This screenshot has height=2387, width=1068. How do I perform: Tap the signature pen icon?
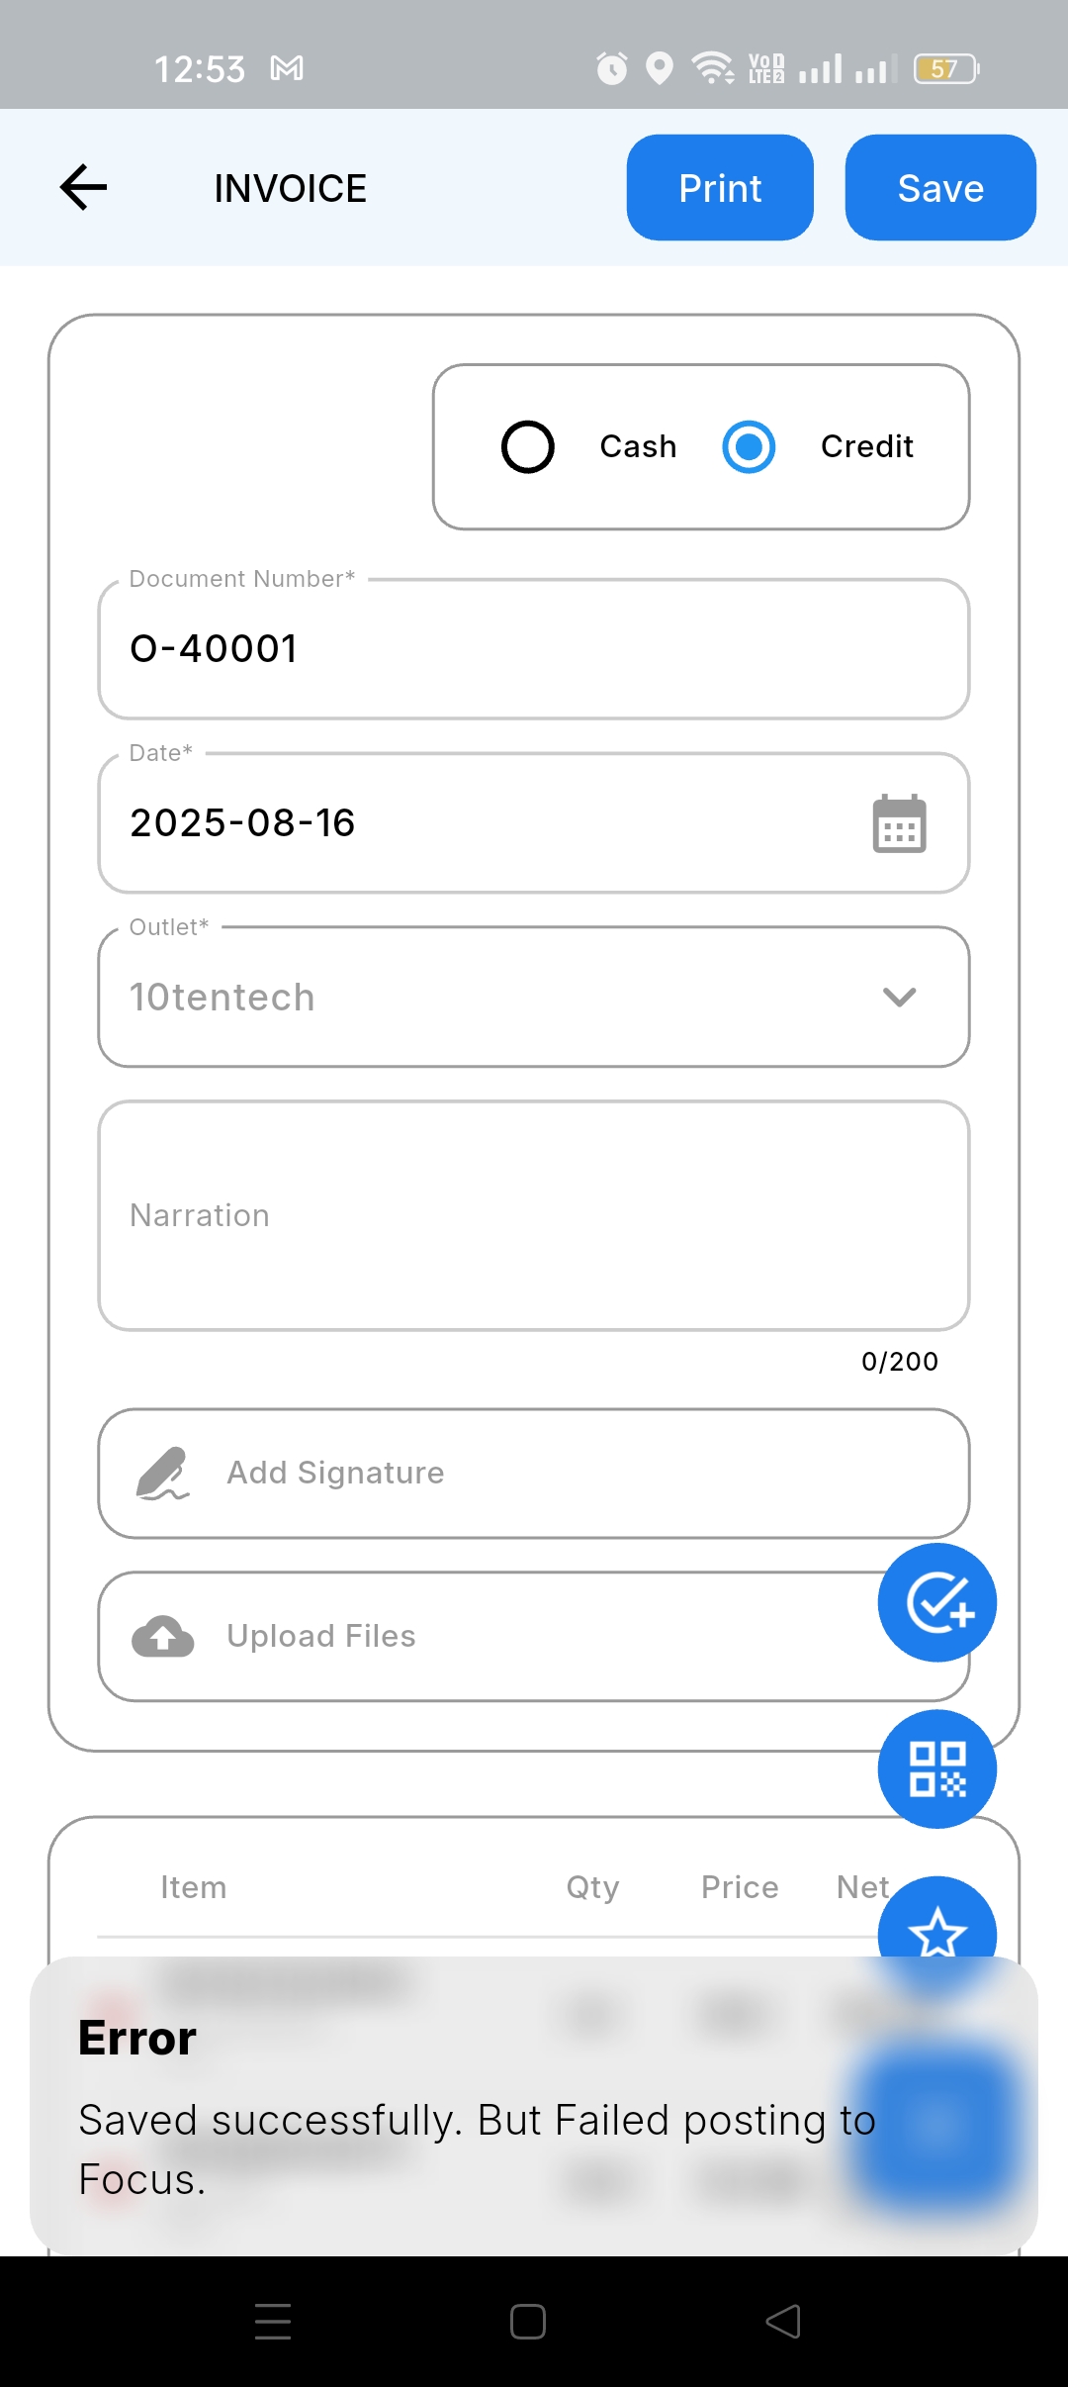(x=162, y=1474)
